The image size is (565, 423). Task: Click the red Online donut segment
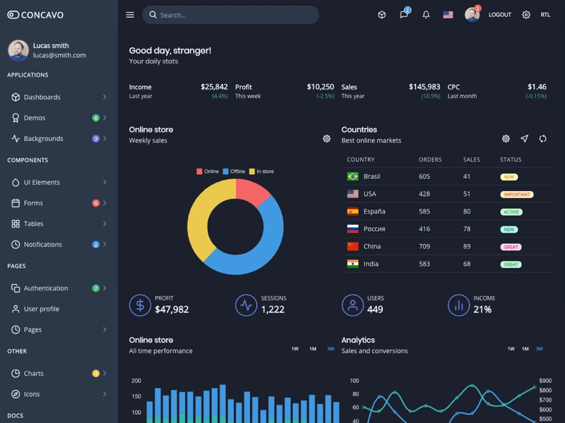point(251,190)
